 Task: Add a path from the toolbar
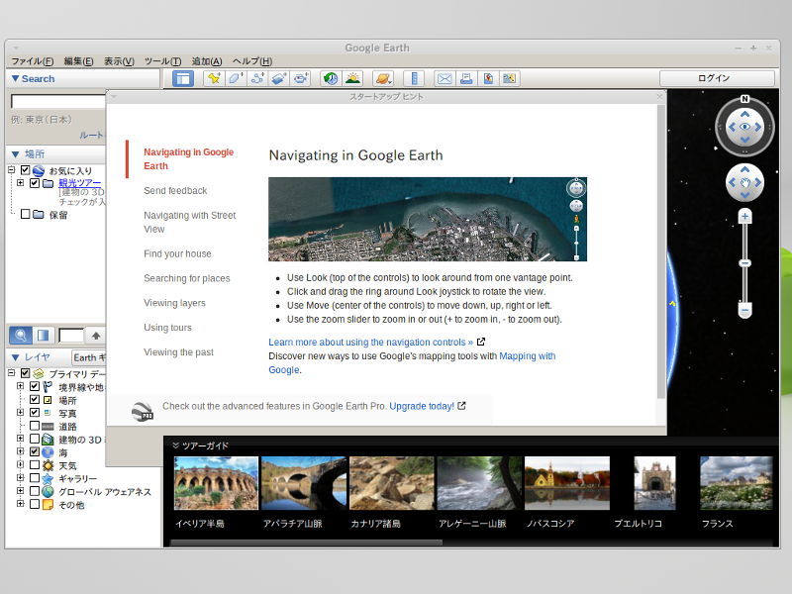tap(257, 78)
